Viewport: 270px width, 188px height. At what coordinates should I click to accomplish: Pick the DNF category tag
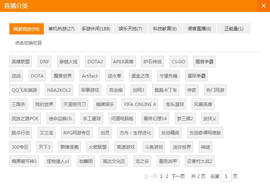[x=44, y=61]
